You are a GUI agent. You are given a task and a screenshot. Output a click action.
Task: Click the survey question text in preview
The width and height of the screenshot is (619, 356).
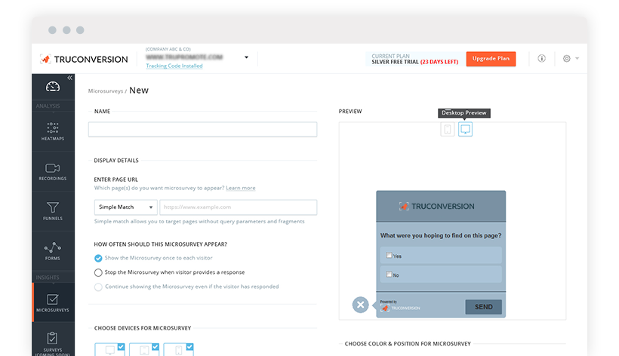click(441, 235)
